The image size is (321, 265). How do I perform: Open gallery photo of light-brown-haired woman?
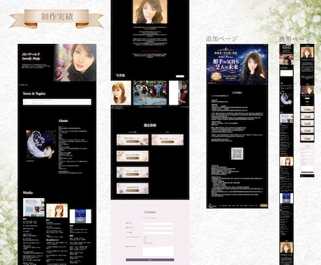tap(121, 93)
